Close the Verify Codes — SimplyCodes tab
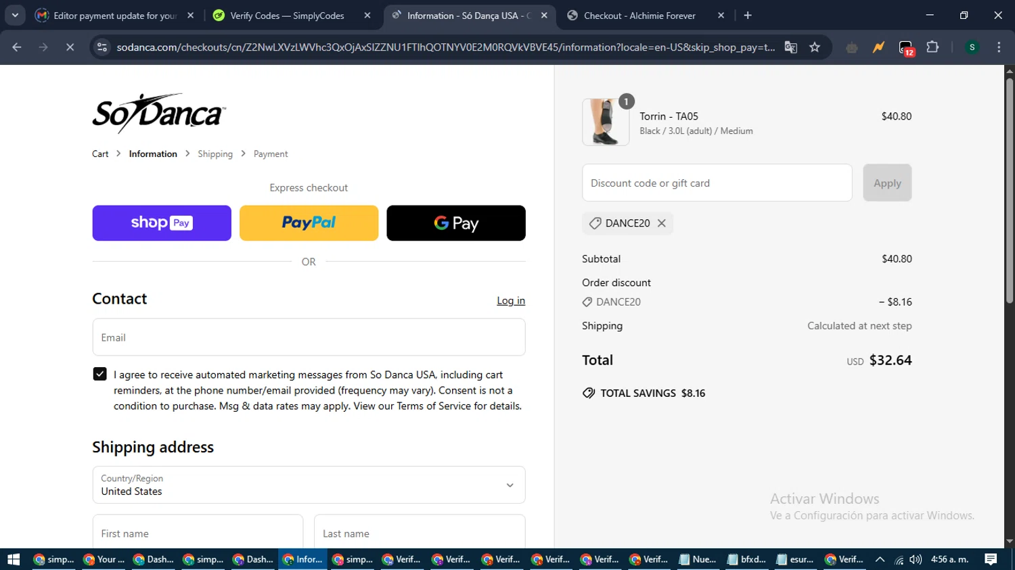1015x570 pixels. (x=367, y=15)
